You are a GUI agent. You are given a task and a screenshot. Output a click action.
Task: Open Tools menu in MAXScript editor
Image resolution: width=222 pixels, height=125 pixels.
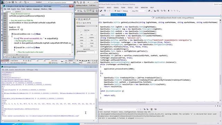click(x=23, y=9)
